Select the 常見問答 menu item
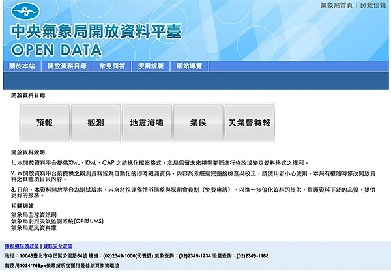 (112, 66)
